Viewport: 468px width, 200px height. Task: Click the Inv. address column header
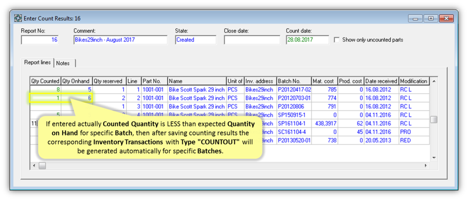coord(260,81)
